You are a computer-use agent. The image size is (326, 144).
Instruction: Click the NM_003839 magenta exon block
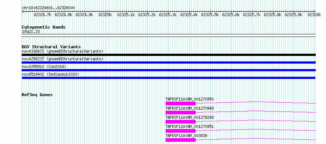click(181, 140)
